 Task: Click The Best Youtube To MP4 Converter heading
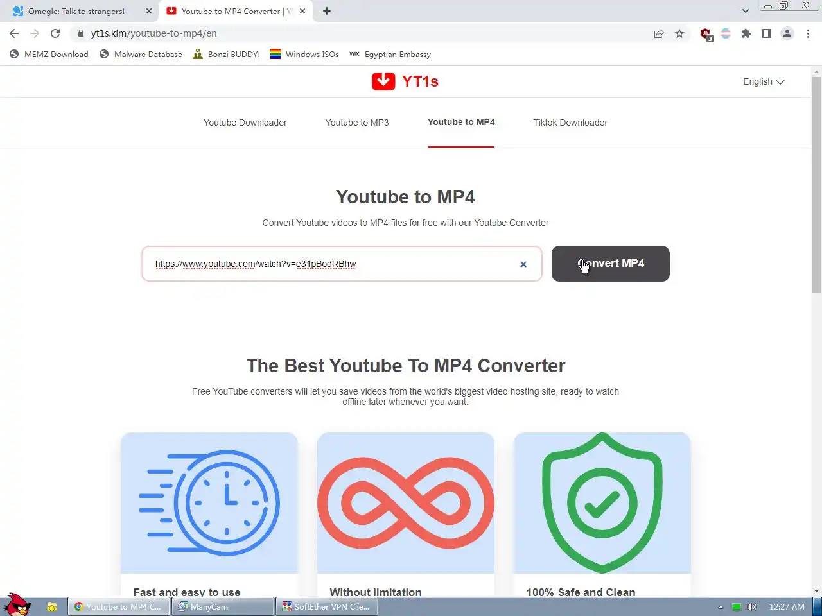(406, 366)
